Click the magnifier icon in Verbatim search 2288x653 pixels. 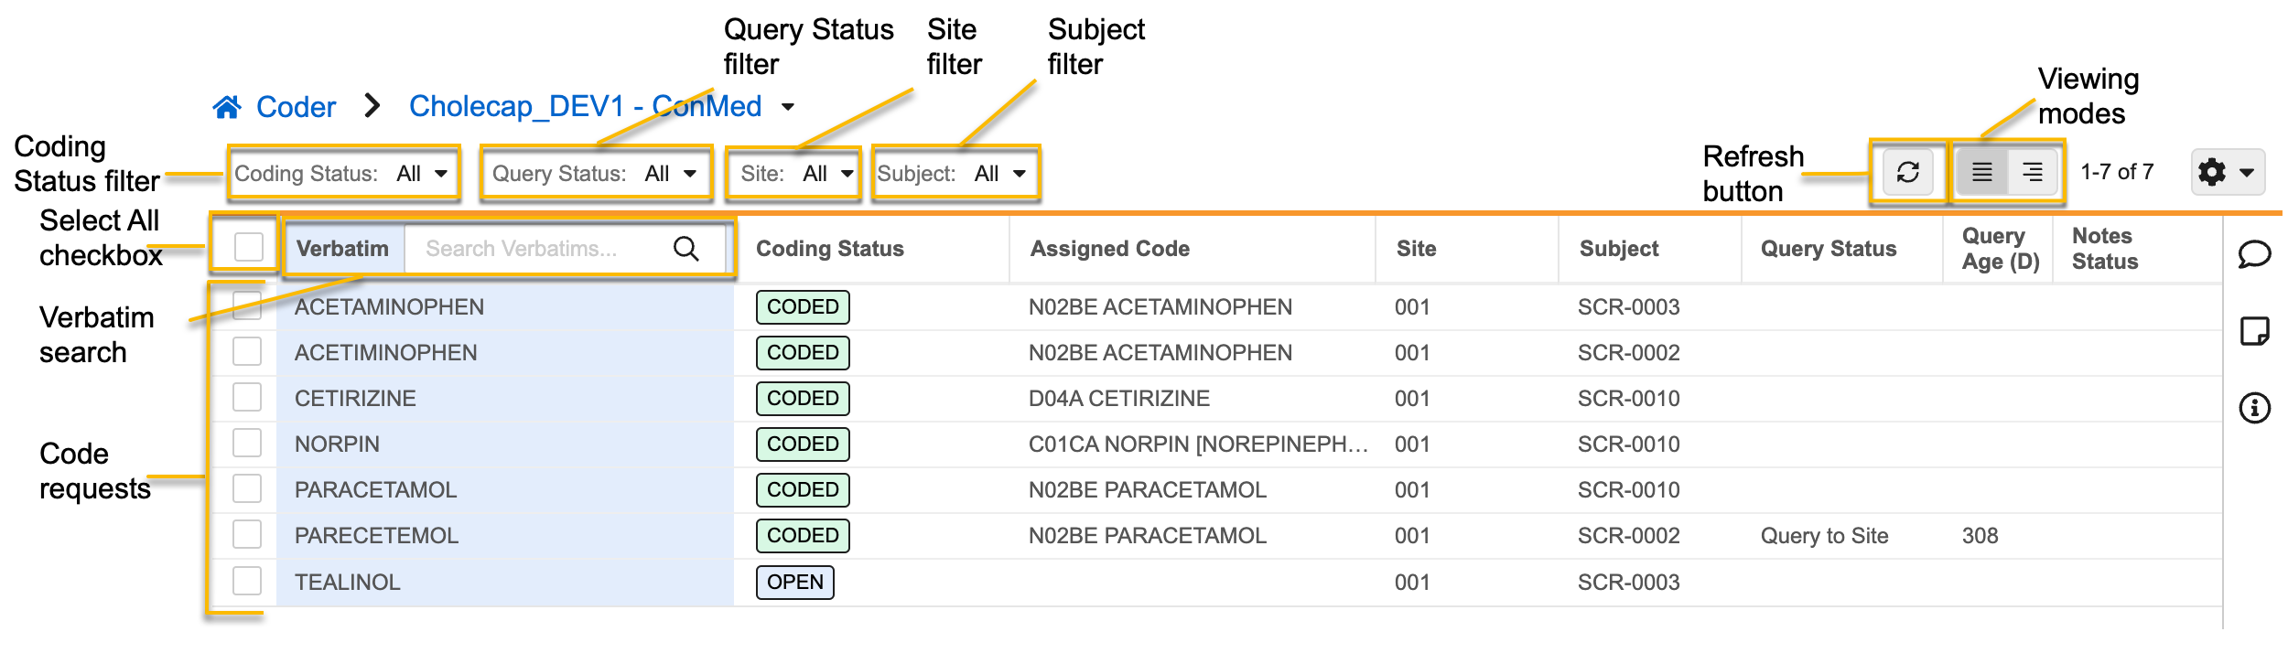coord(685,249)
